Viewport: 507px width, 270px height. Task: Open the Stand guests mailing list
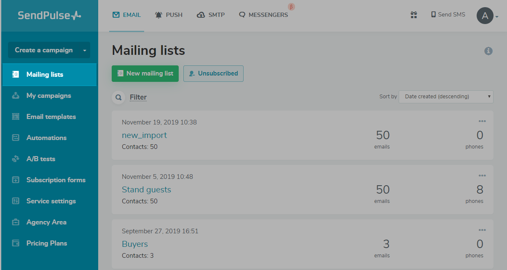pos(146,189)
